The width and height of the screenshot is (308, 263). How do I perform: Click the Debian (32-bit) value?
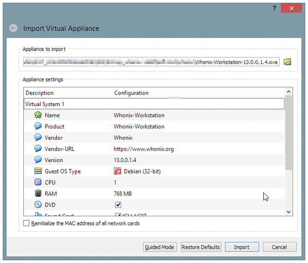pos(142,171)
